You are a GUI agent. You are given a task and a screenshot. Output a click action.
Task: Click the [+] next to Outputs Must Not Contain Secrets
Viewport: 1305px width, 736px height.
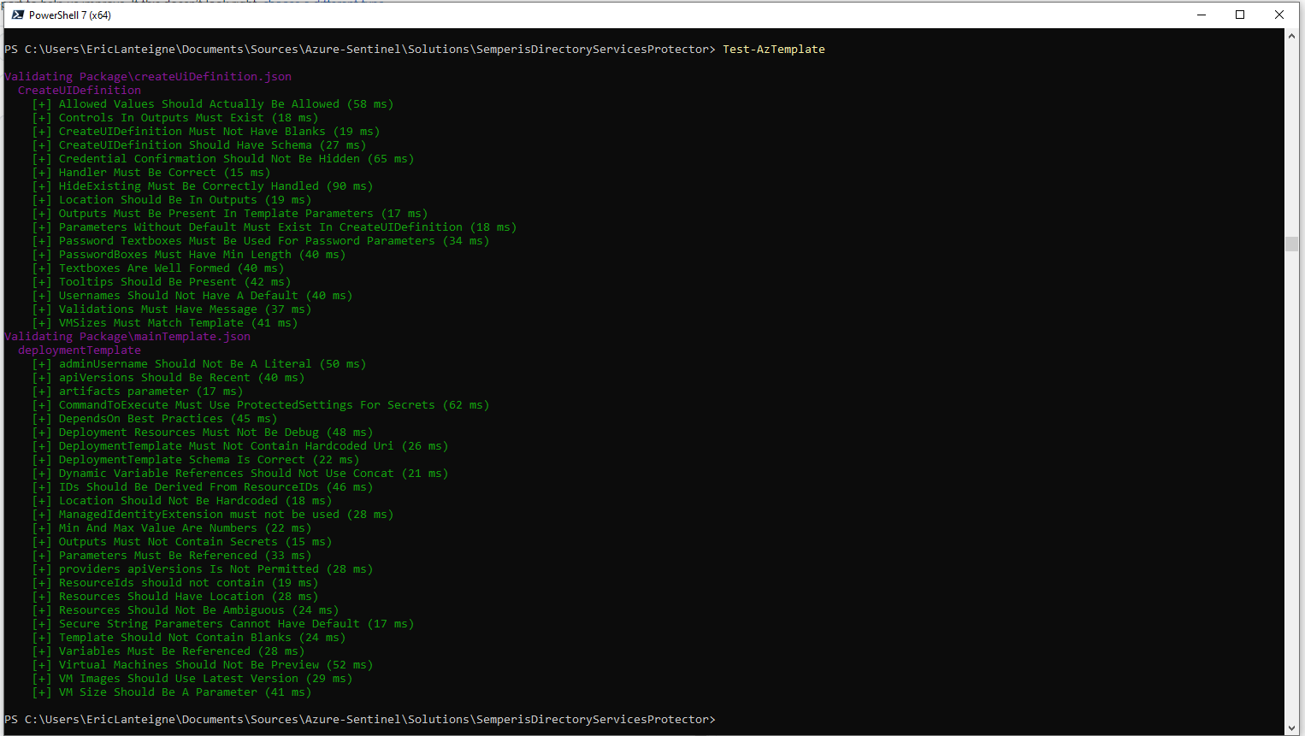41,541
